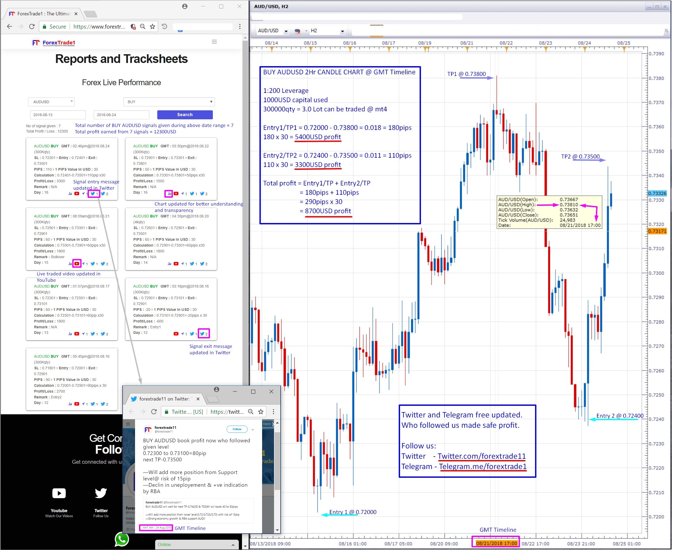This screenshot has width=673, height=550.
Task: Open Chrome menu in ForexTrade1 browser
Action: tap(240, 27)
